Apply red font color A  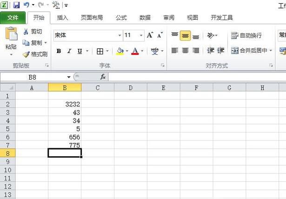135,51
